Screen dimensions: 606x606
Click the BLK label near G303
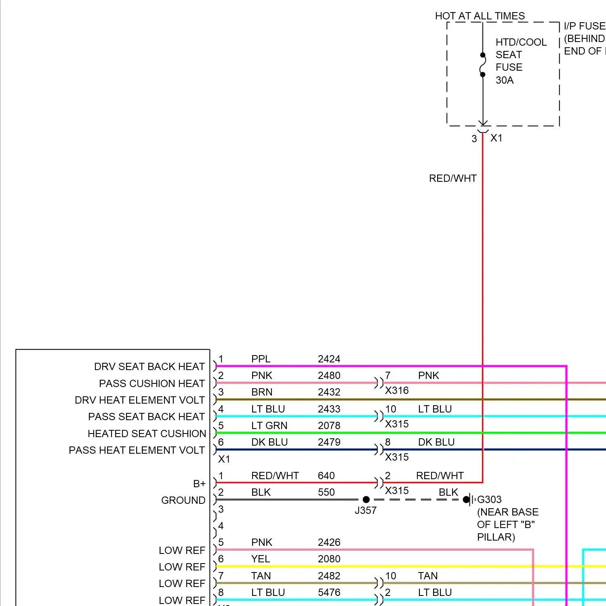pyautogui.click(x=448, y=492)
